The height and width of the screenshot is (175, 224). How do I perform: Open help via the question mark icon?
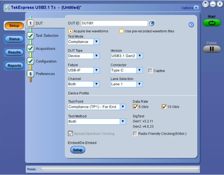pyautogui.click(x=191, y=25)
